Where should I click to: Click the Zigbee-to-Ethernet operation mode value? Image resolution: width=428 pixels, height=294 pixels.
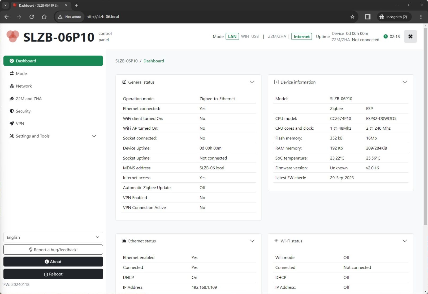217,99
